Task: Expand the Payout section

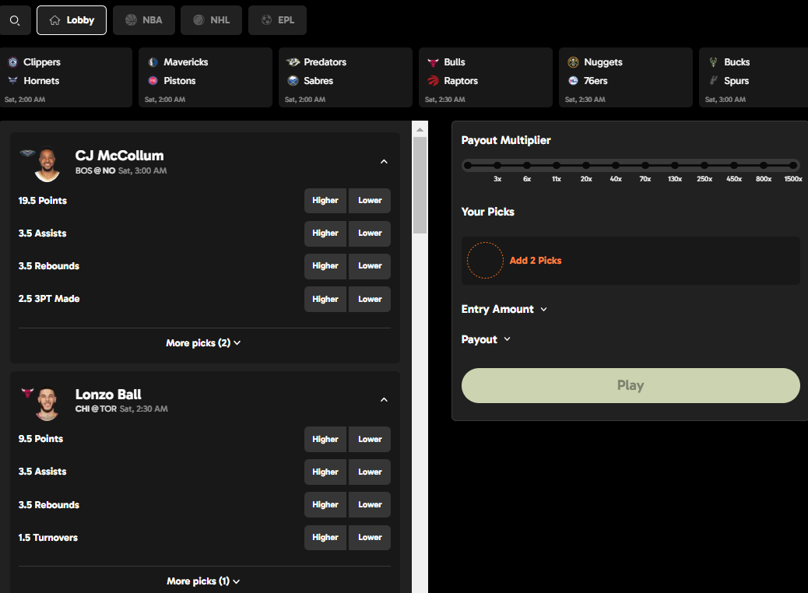Action: (x=486, y=339)
